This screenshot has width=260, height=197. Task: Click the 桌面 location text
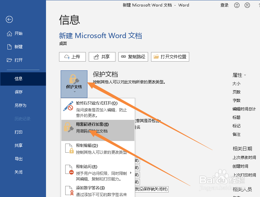pyautogui.click(x=63, y=44)
